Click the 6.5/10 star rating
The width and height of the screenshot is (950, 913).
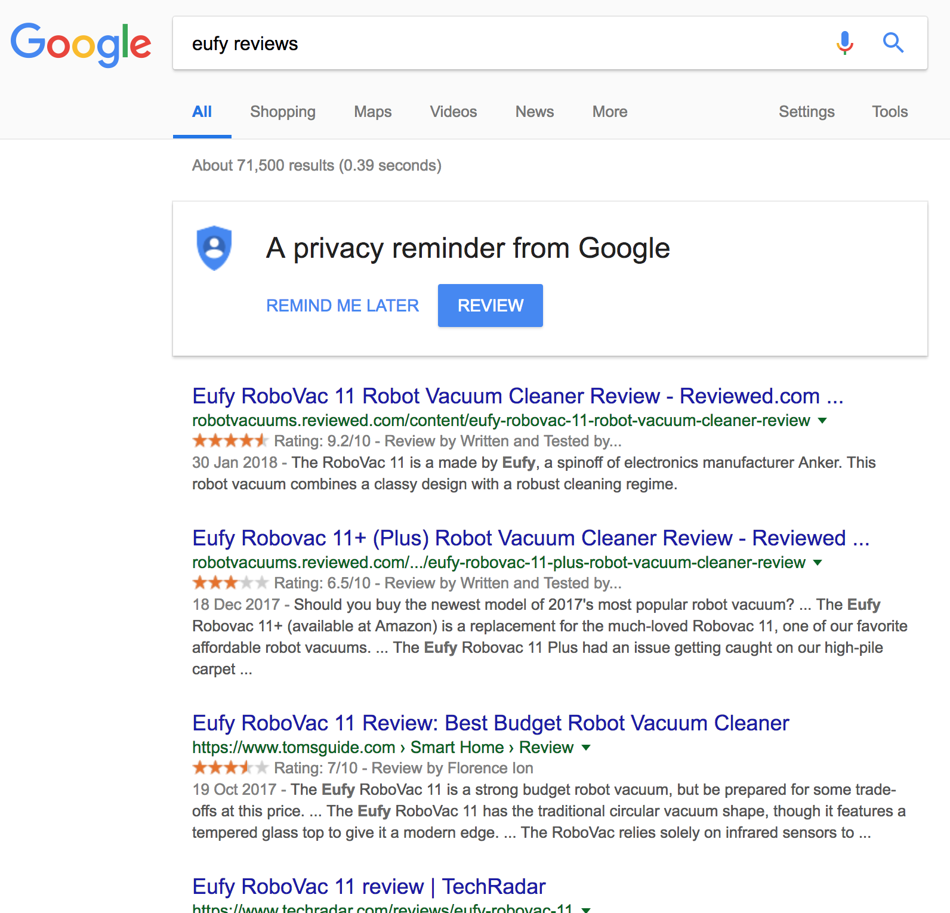(230, 583)
